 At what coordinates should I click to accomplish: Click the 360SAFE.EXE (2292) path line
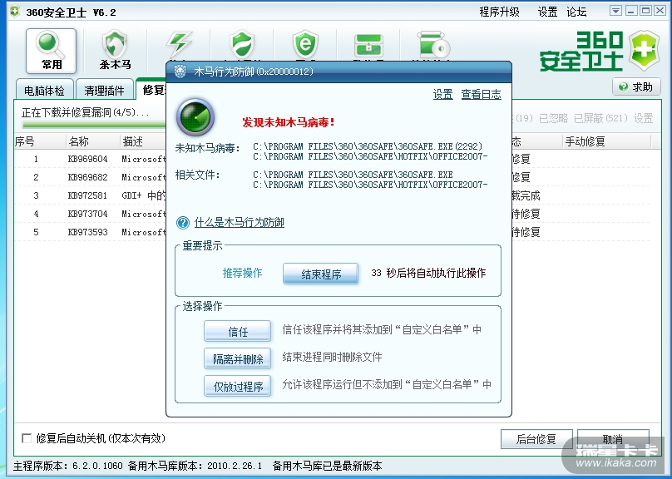368,146
